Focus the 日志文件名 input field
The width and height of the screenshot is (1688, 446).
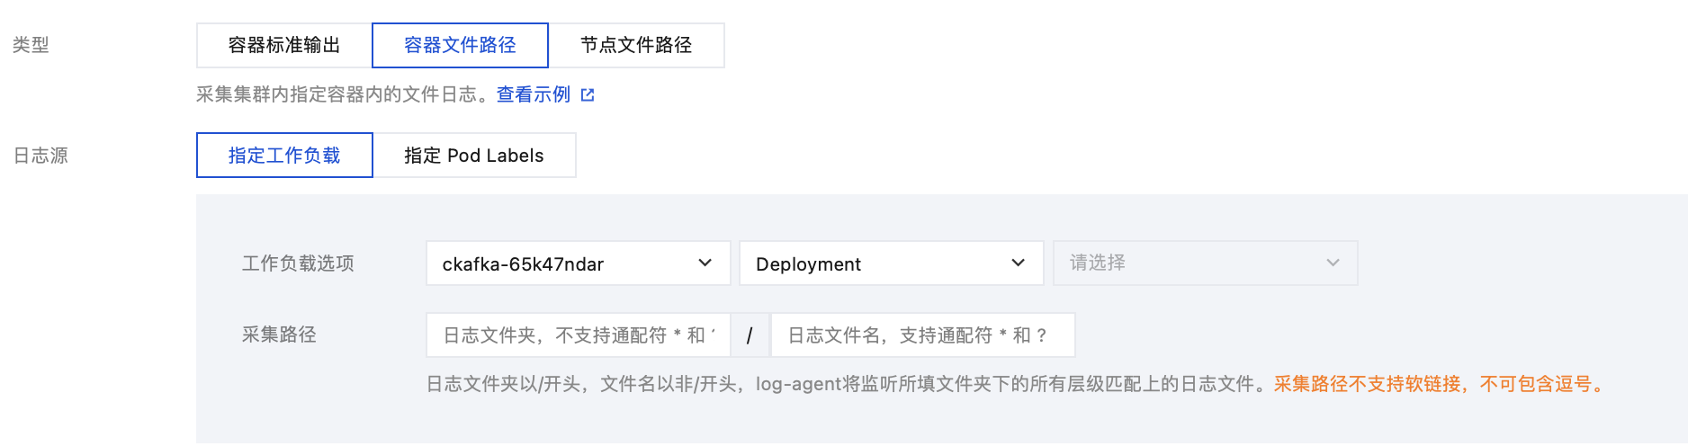pos(922,335)
